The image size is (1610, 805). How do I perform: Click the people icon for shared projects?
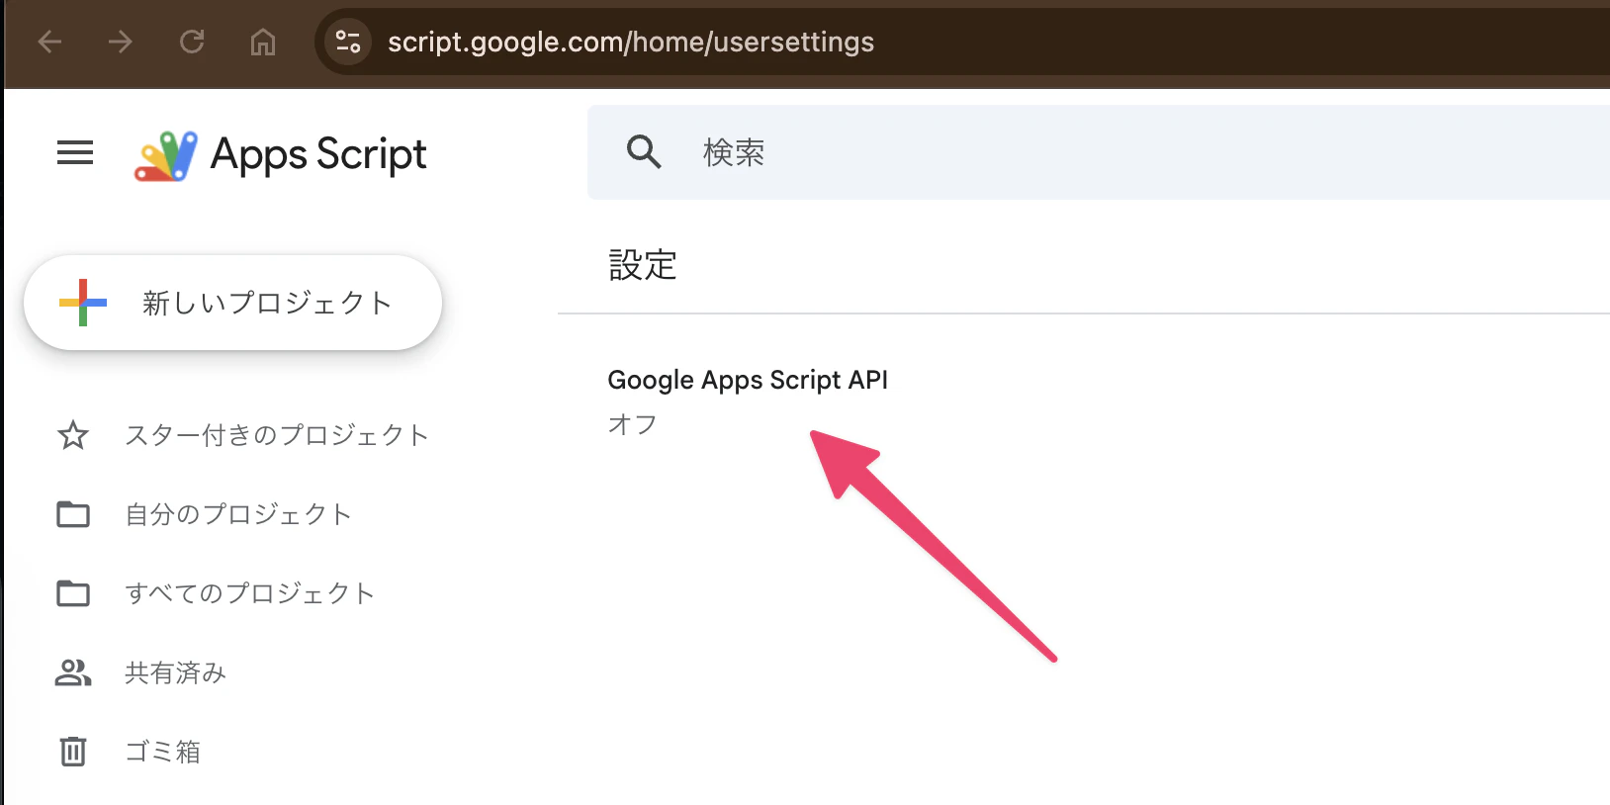(x=73, y=672)
